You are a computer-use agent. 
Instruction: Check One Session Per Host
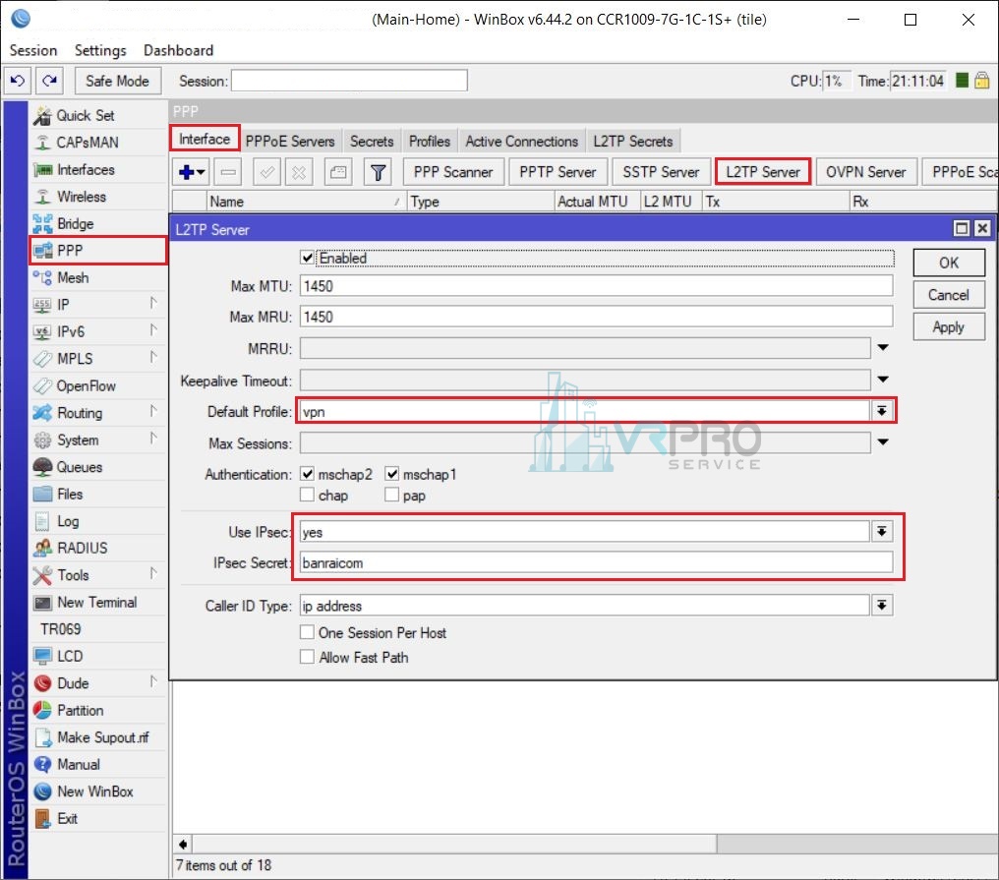tap(307, 632)
